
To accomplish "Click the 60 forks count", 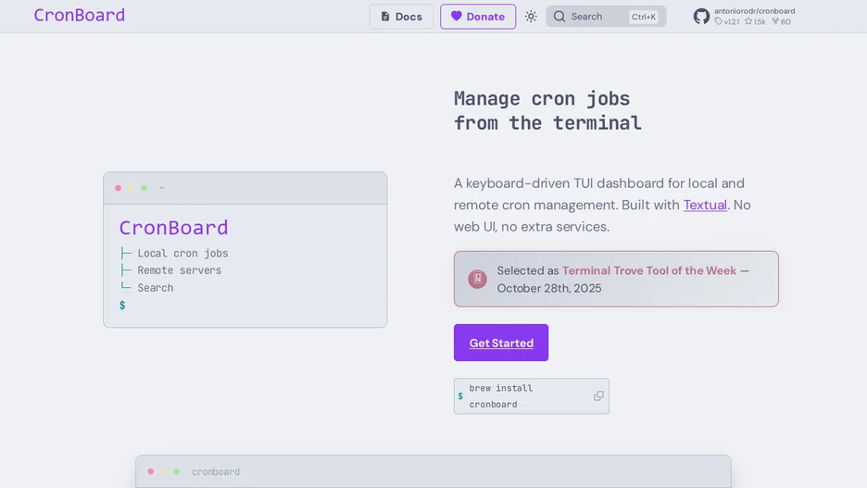I will pos(781,21).
